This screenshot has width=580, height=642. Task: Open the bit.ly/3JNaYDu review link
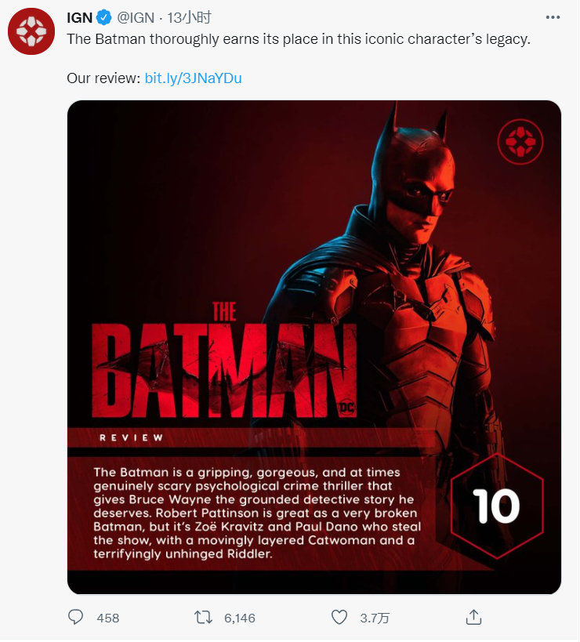[x=193, y=78]
